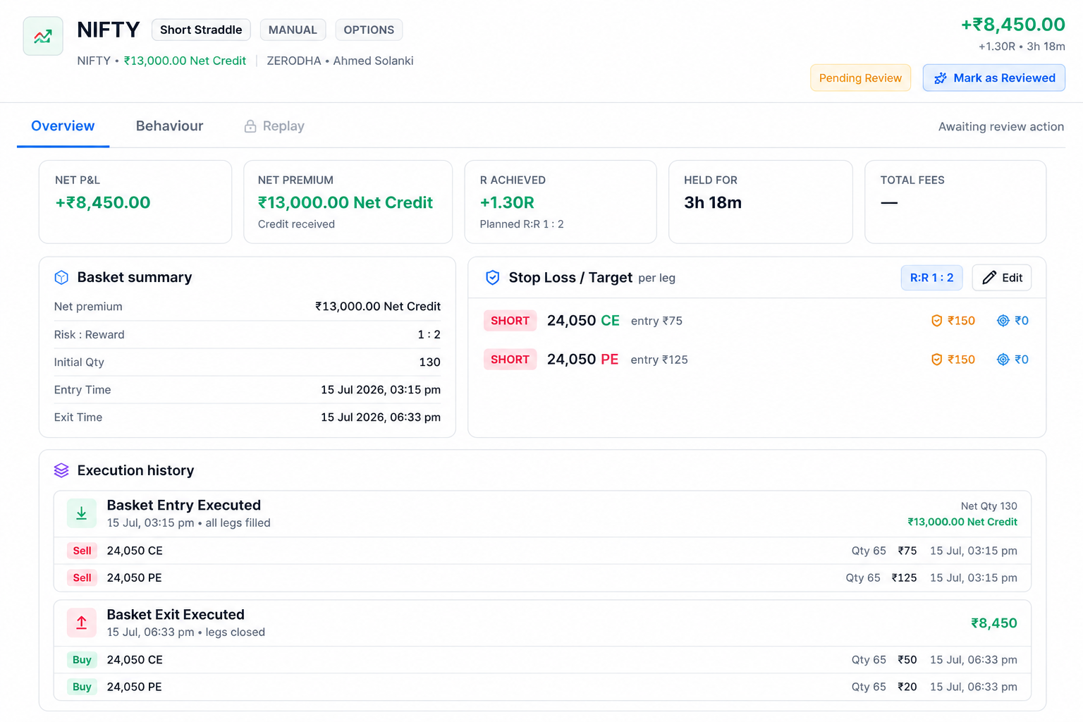Click the NET P&L card value +₹8,450.00
The height and width of the screenshot is (722, 1083).
click(x=103, y=202)
